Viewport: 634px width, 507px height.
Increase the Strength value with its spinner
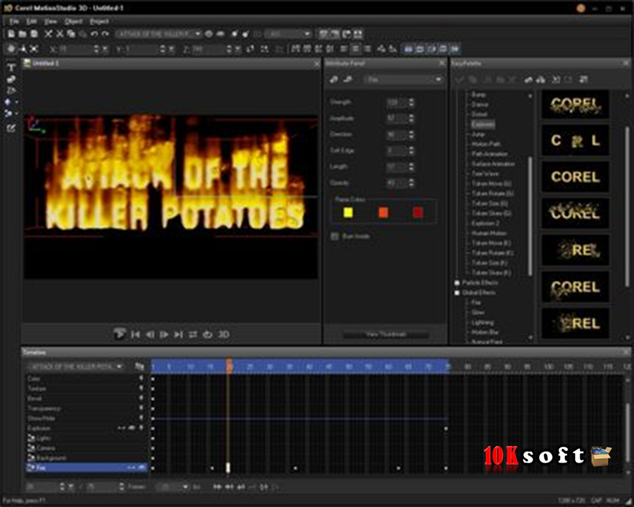point(411,100)
